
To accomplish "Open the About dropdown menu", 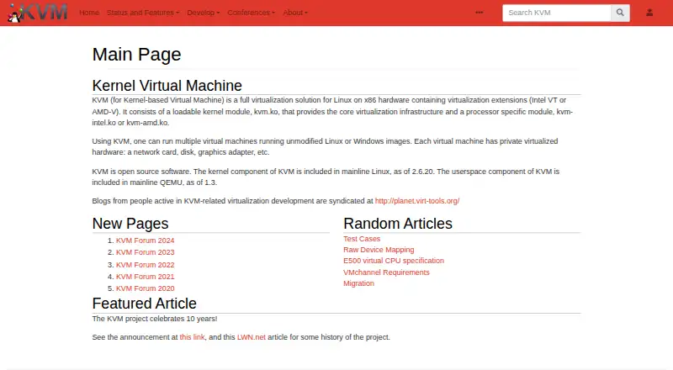I will (295, 13).
